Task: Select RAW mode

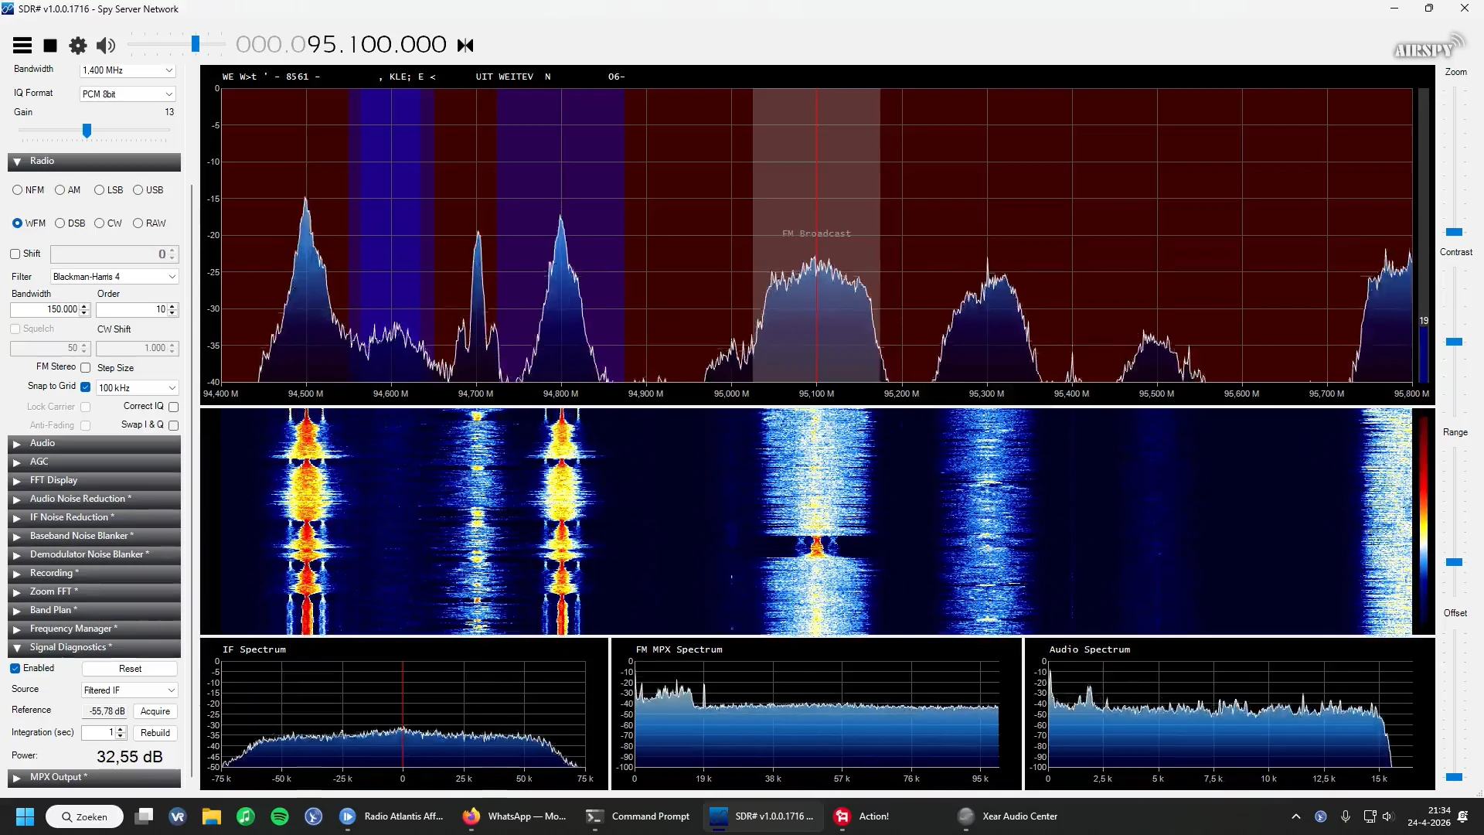Action: click(149, 223)
